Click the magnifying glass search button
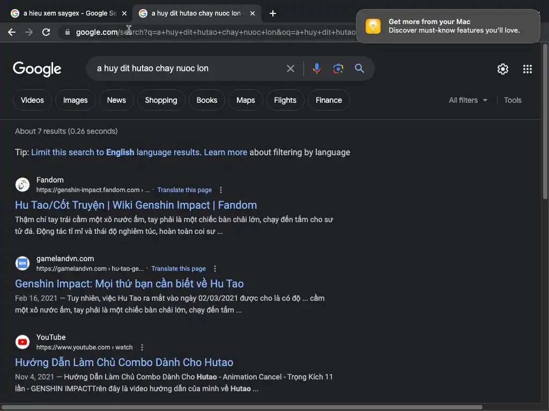 coord(359,68)
